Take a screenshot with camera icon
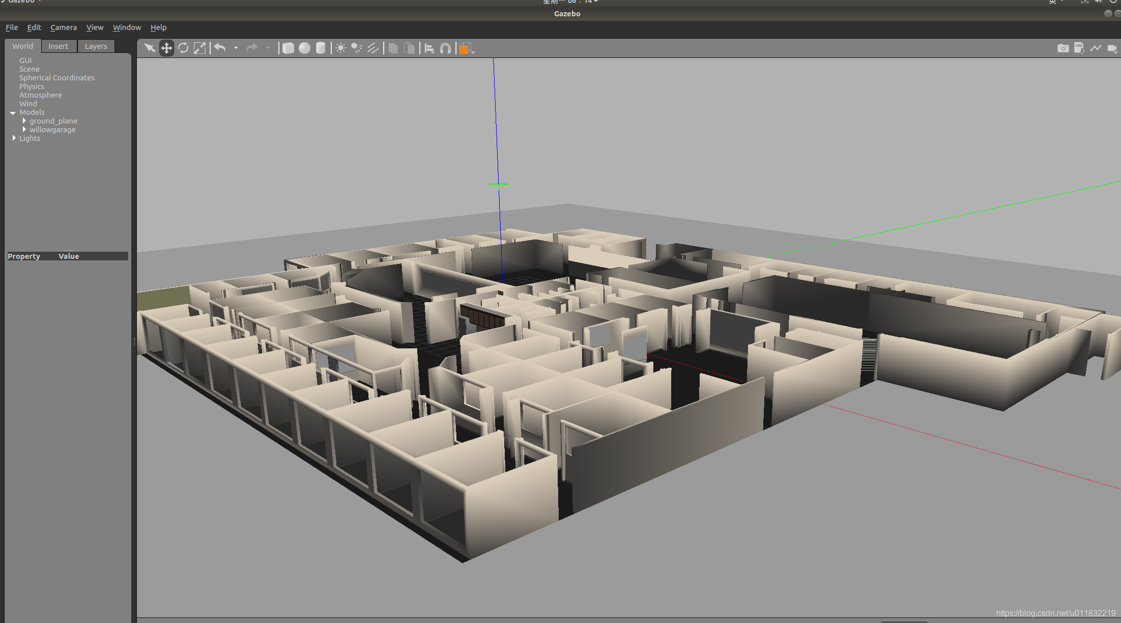The image size is (1121, 623). point(1063,48)
